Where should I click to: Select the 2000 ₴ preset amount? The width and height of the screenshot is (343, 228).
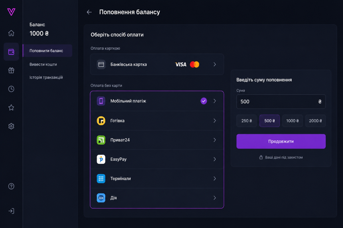pyautogui.click(x=316, y=121)
